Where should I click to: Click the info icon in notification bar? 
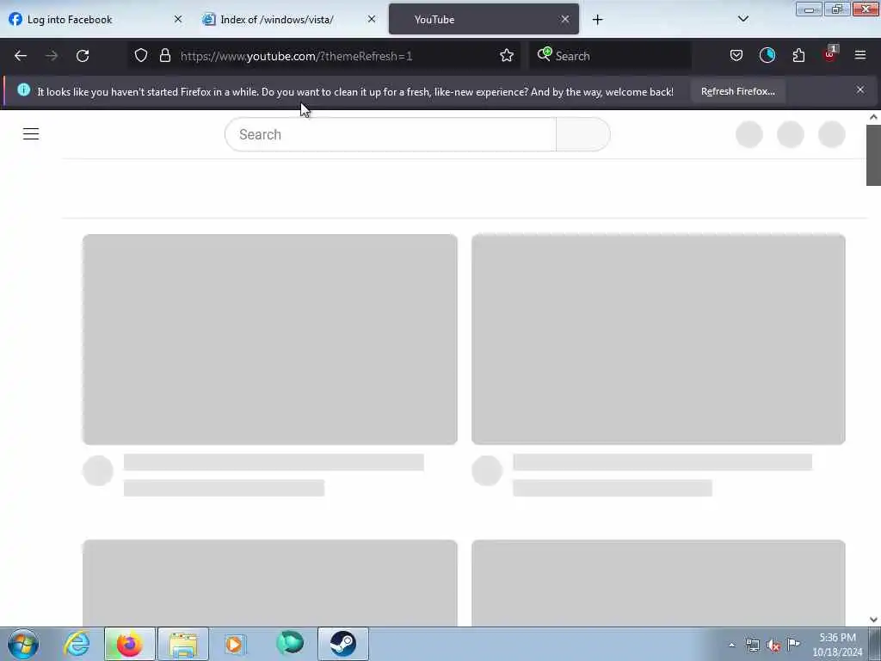click(23, 90)
